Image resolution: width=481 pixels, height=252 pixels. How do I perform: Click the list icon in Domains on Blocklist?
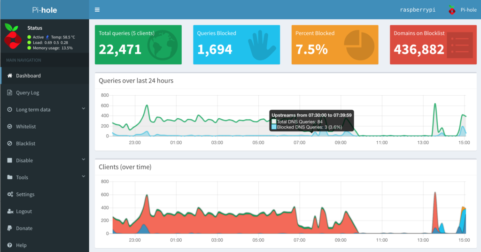460,45
